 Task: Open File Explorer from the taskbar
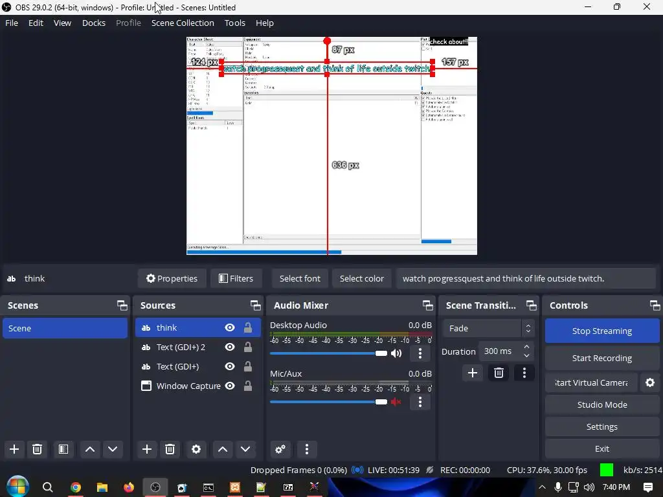point(102,487)
